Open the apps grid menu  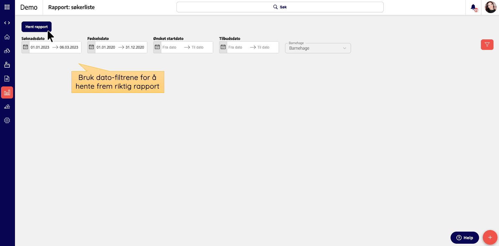(x=7, y=7)
